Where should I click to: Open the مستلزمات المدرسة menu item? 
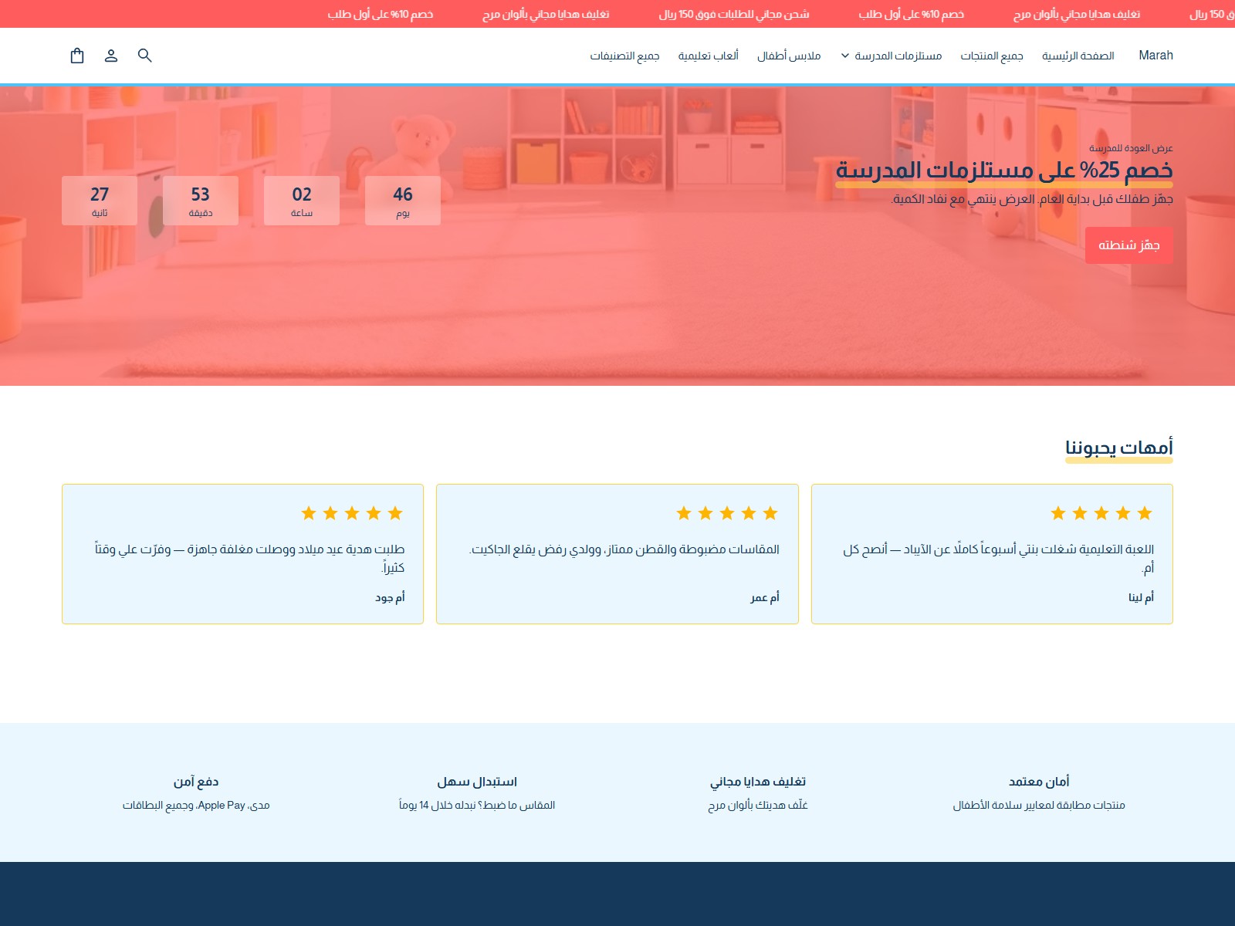[x=898, y=56]
